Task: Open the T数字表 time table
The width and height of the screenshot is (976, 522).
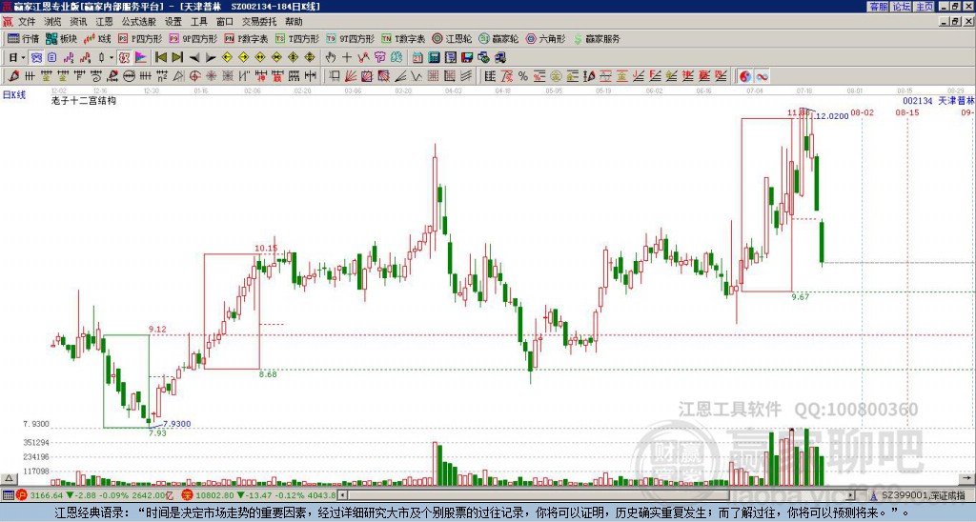Action: tap(403, 38)
